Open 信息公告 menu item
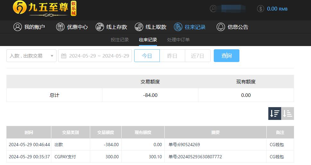The height and width of the screenshot is (165, 311). click(x=232, y=27)
